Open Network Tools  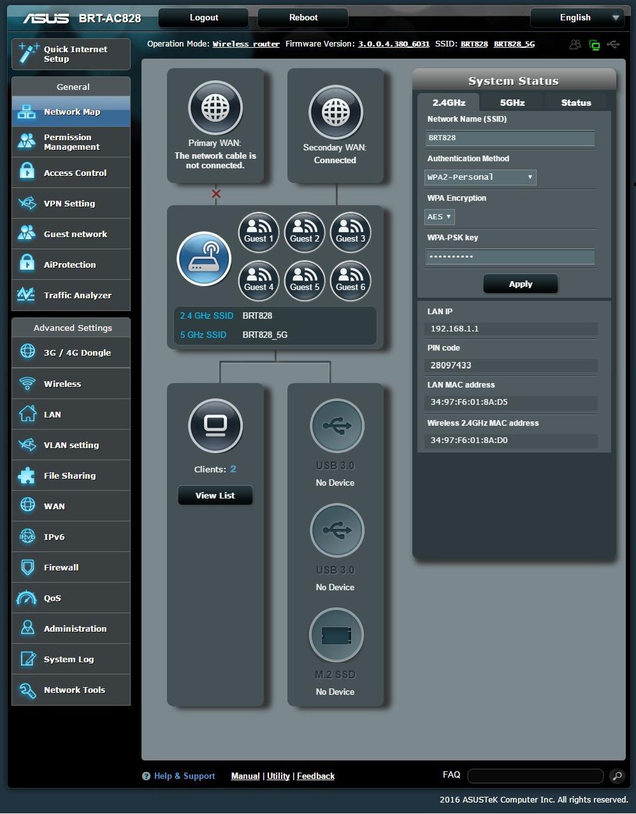pyautogui.click(x=71, y=690)
